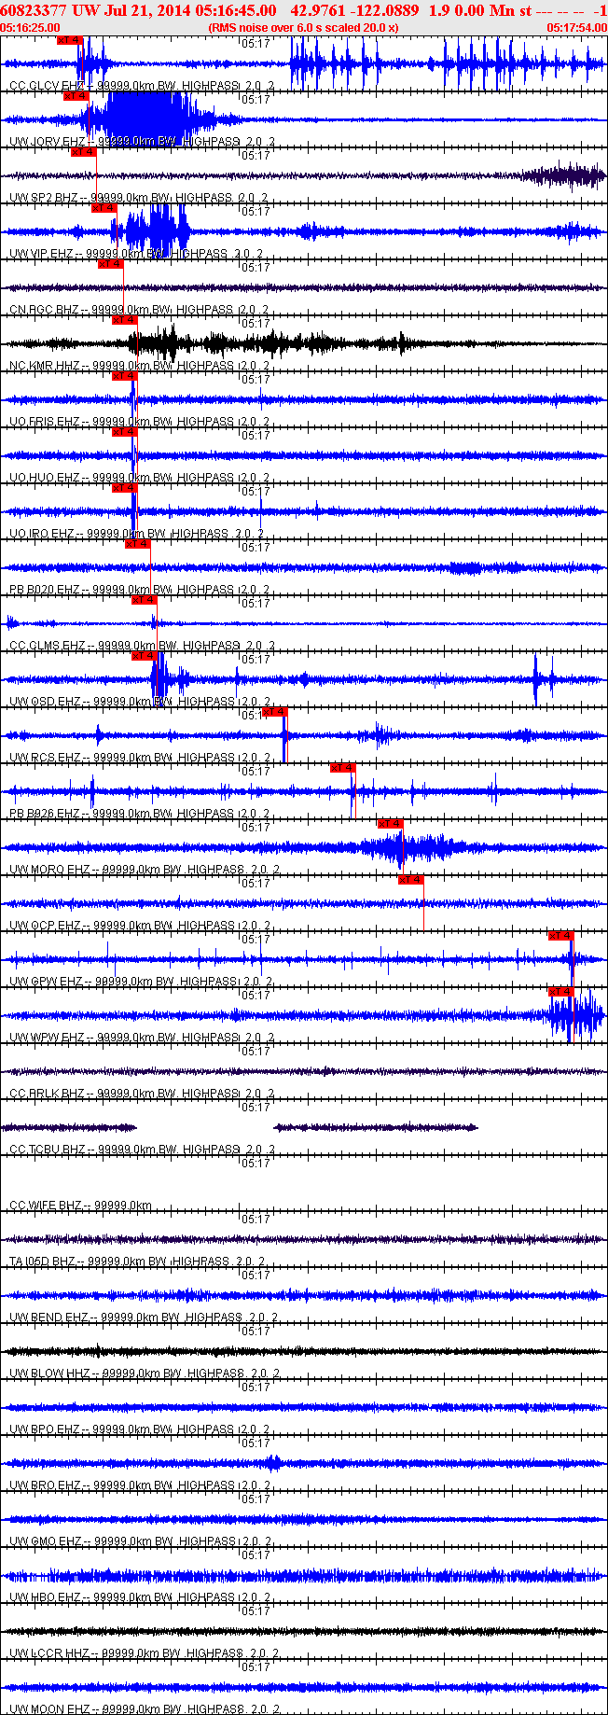Click the red pick flag on UW.SP2 trace
Screen dimensions: 608x1715
click(x=83, y=152)
